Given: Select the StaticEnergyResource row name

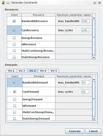Looking at the screenshot, I should (35, 57).
